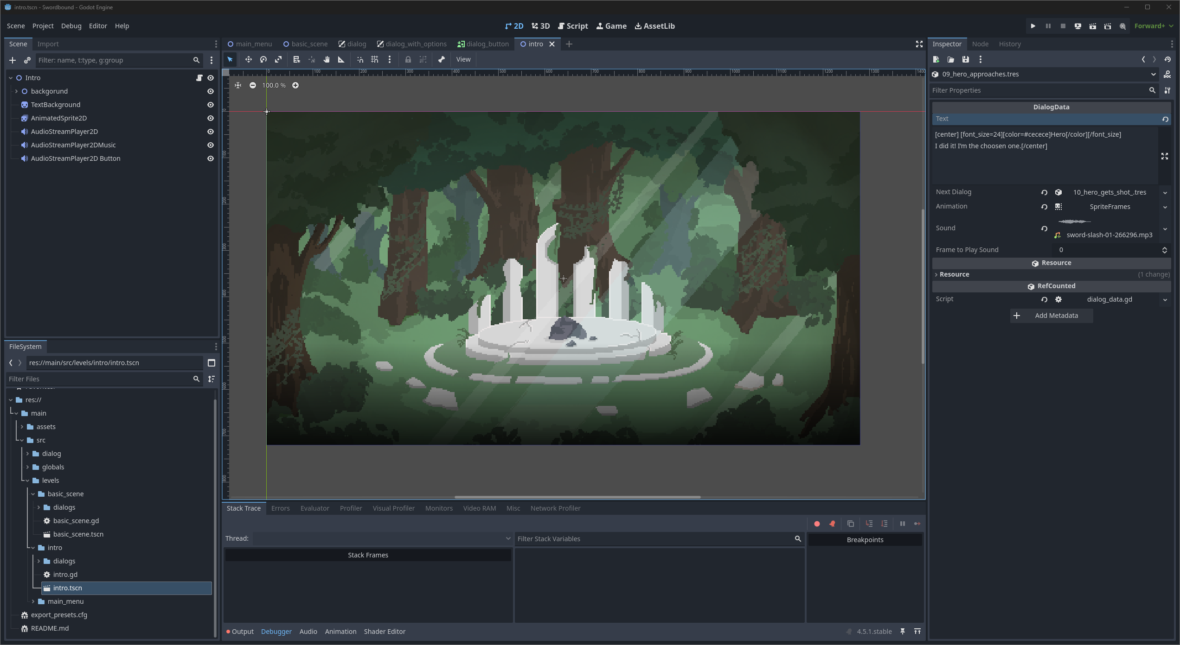Image resolution: width=1180 pixels, height=645 pixels.
Task: Expand the backgorund node in scene tree
Action: click(x=16, y=91)
